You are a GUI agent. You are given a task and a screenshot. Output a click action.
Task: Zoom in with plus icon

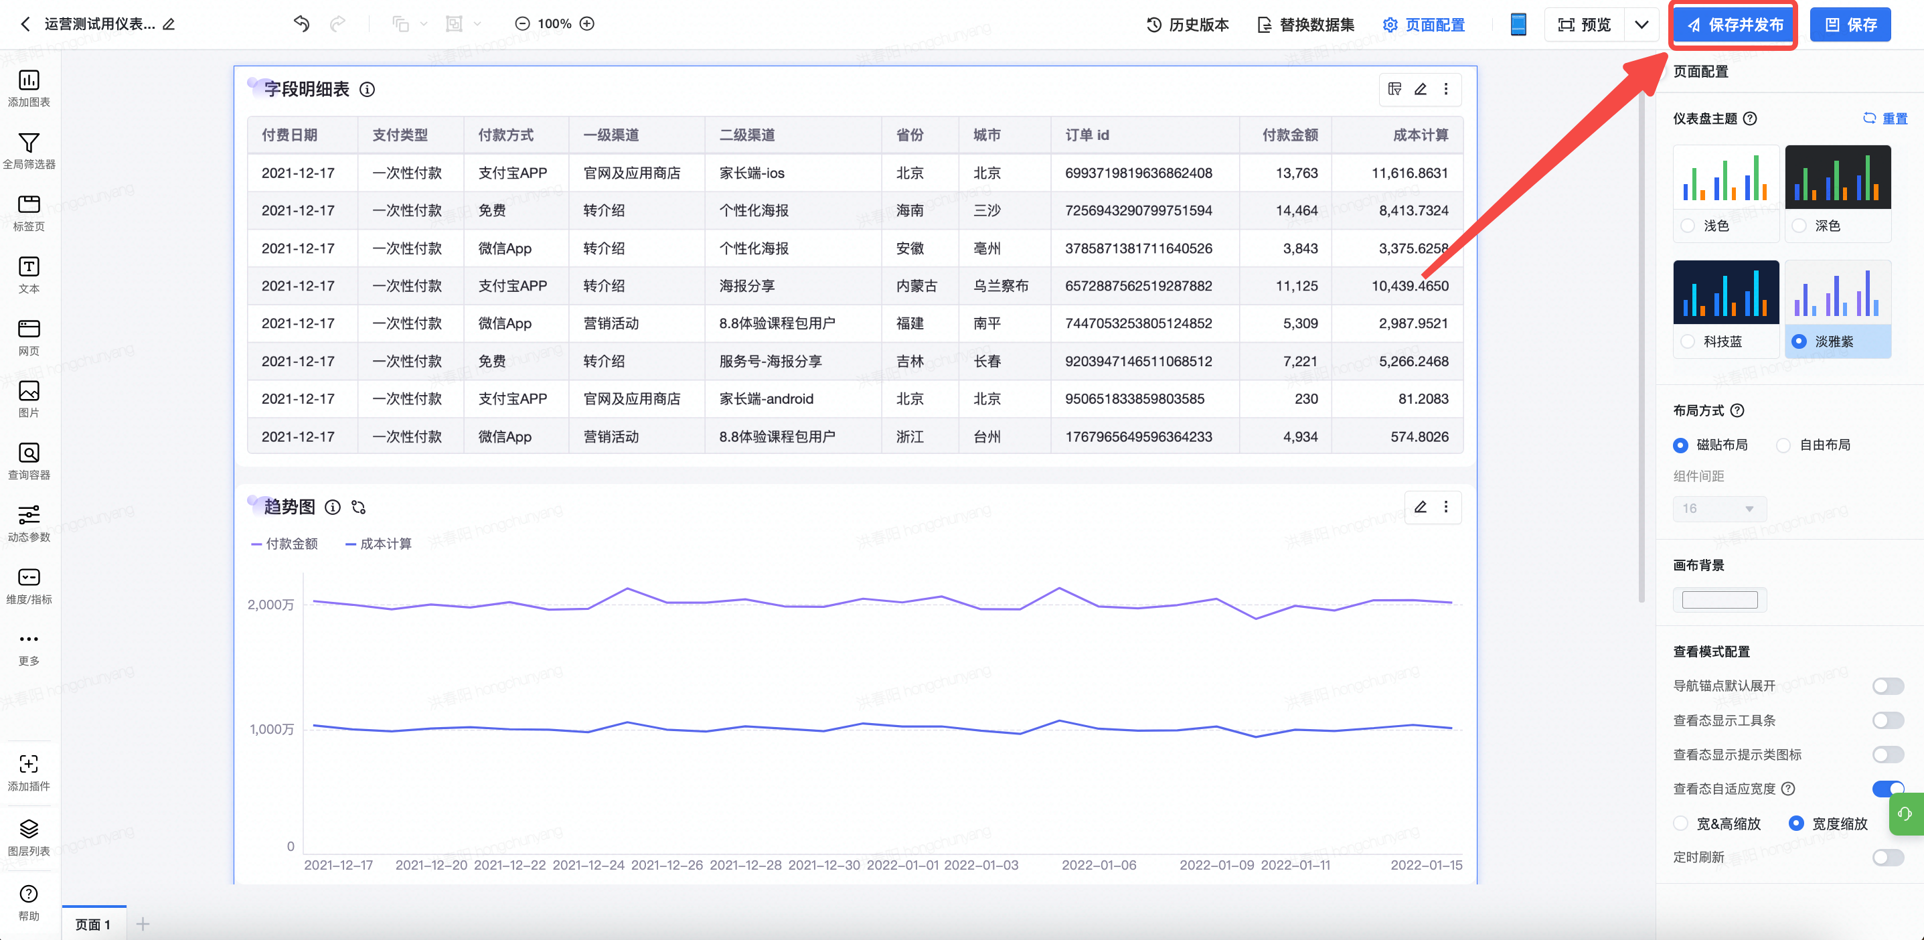[x=588, y=24]
